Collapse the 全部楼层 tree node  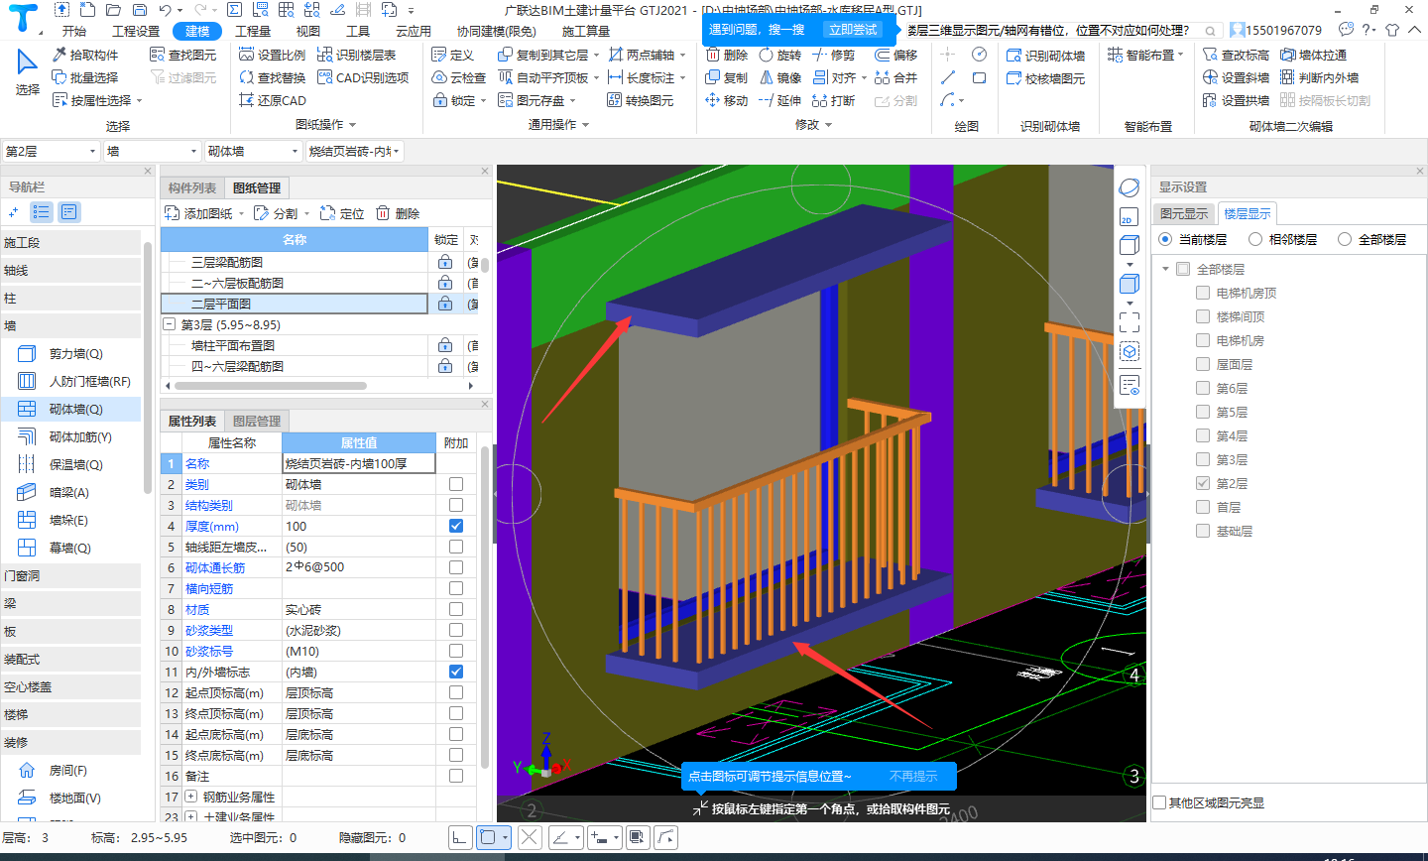pyautogui.click(x=1165, y=269)
